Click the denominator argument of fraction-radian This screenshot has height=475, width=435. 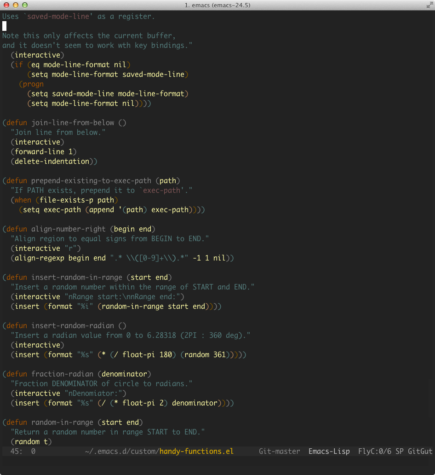pyautogui.click(x=124, y=374)
